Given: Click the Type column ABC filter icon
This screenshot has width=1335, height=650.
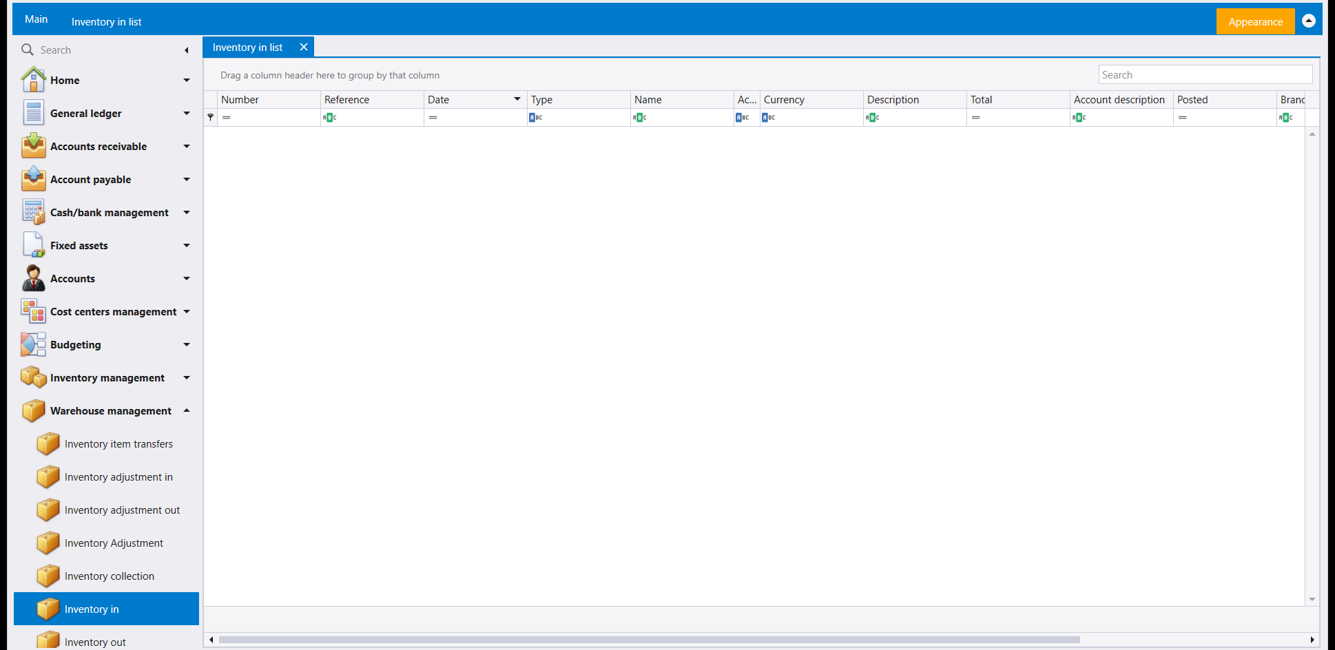Looking at the screenshot, I should [x=536, y=118].
